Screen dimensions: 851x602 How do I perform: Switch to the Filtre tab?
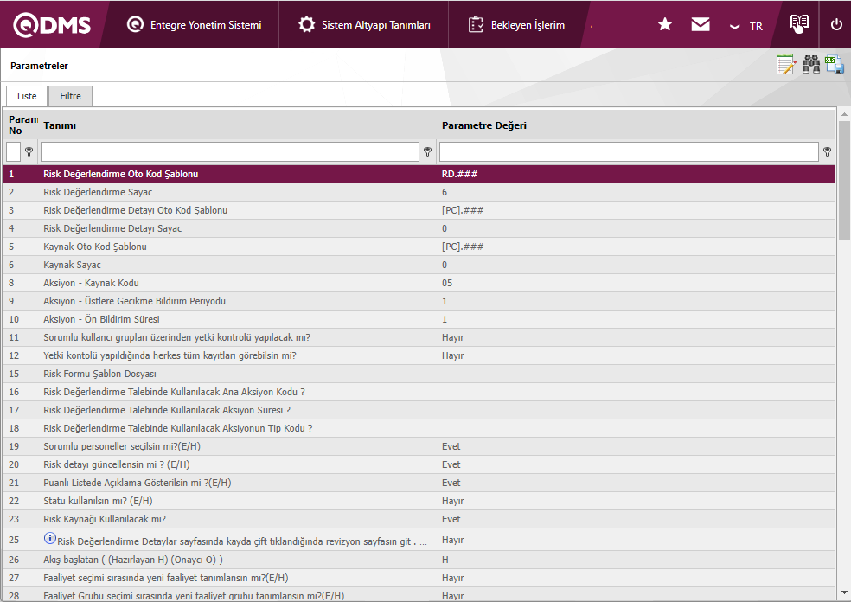[x=70, y=96]
